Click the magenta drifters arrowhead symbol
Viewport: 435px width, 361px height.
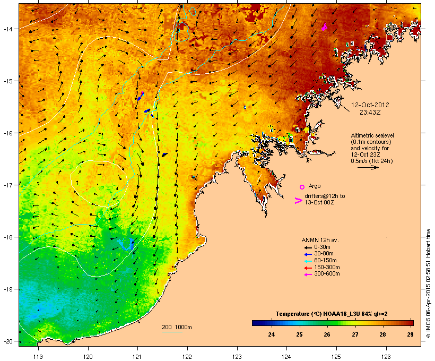tap(299, 201)
